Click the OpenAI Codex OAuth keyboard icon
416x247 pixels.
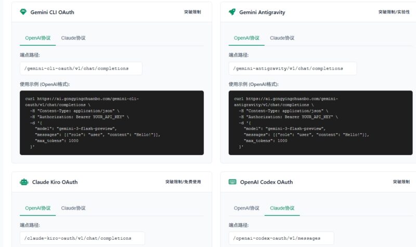(x=232, y=181)
